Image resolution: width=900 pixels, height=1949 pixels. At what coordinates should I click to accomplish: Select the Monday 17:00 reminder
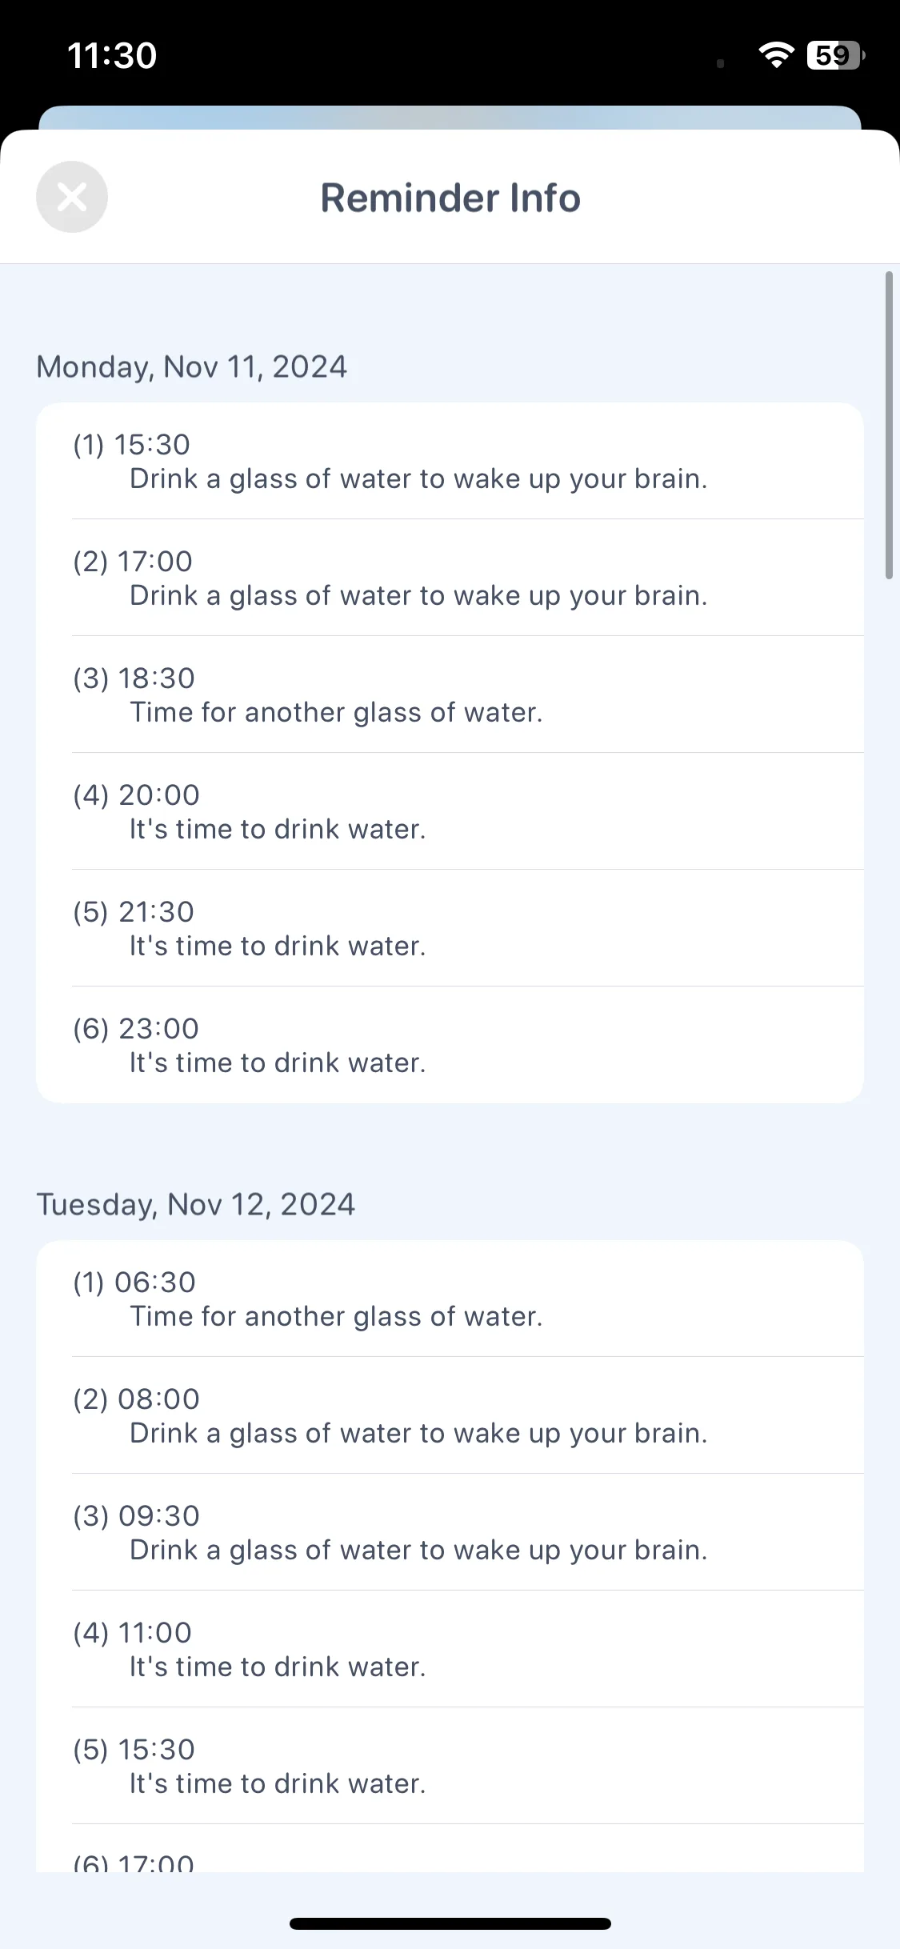pyautogui.click(x=450, y=578)
